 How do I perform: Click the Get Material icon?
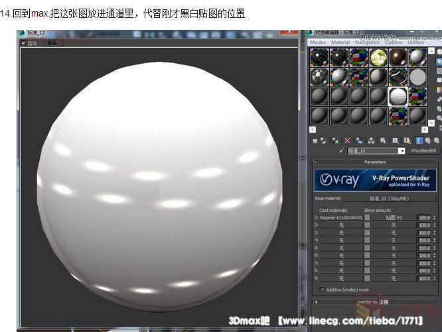point(315,141)
